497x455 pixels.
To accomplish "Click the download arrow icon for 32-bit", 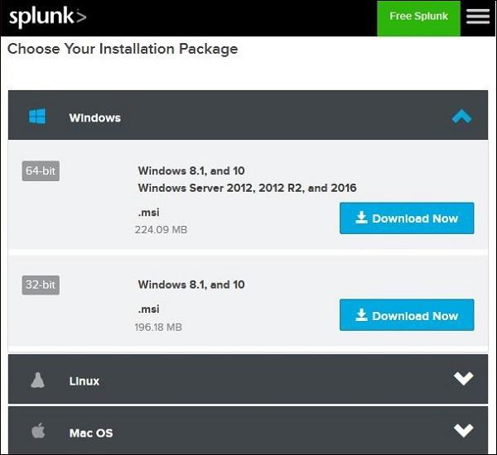I will click(361, 315).
